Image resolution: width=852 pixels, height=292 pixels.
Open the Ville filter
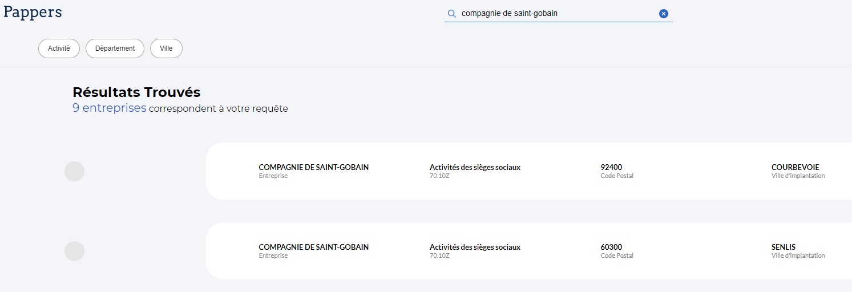coord(166,48)
